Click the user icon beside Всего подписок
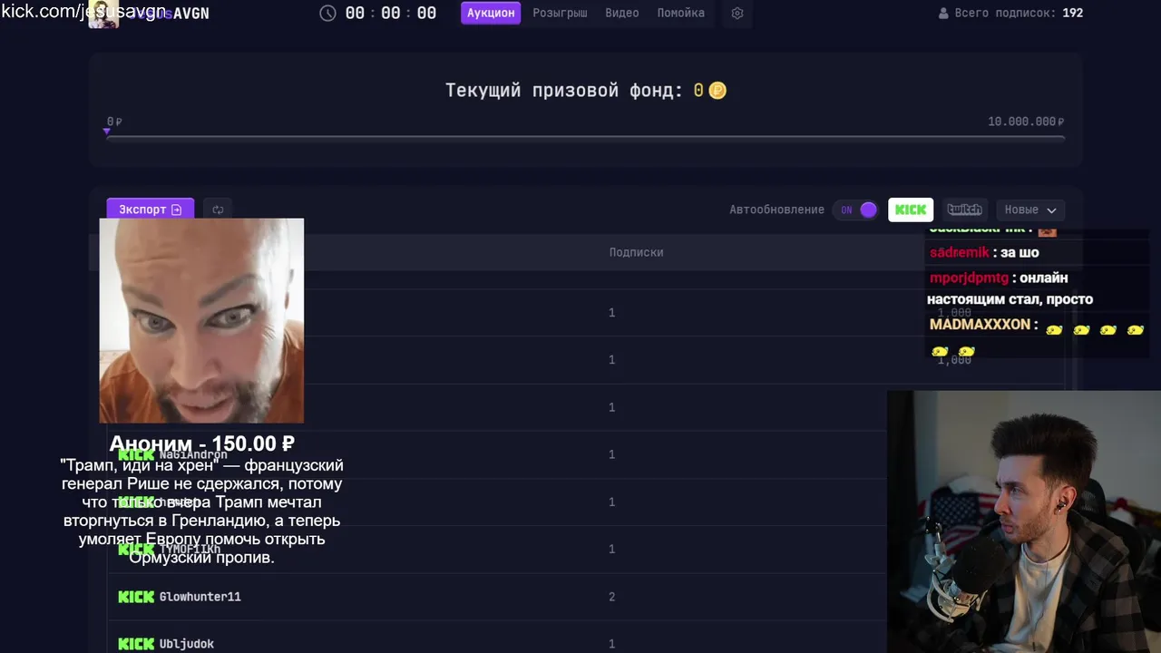The width and height of the screenshot is (1161, 653). click(943, 14)
